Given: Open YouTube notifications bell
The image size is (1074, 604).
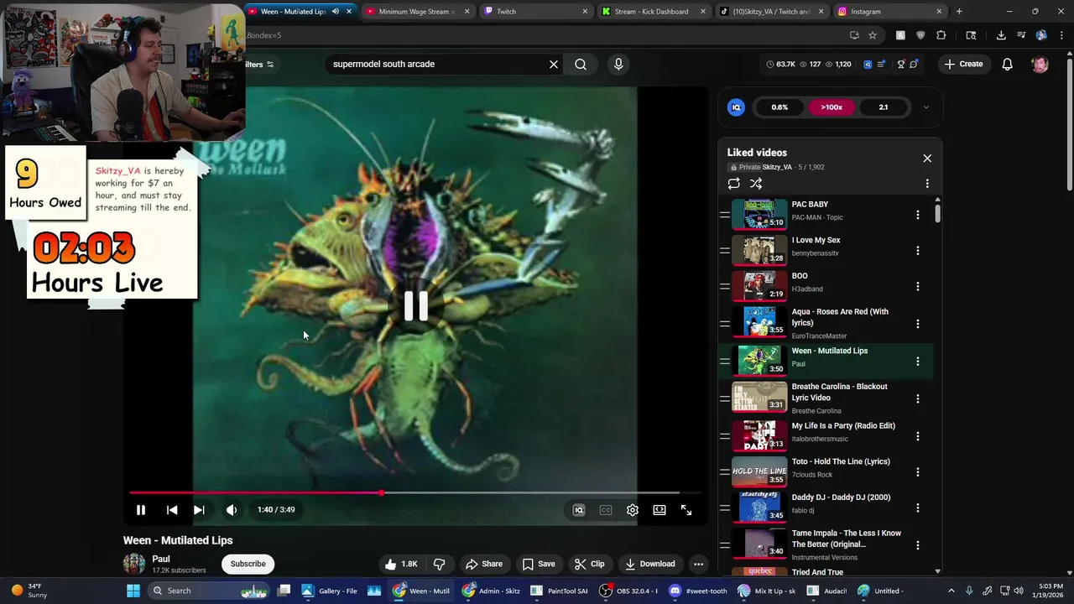Looking at the screenshot, I should [x=1008, y=65].
